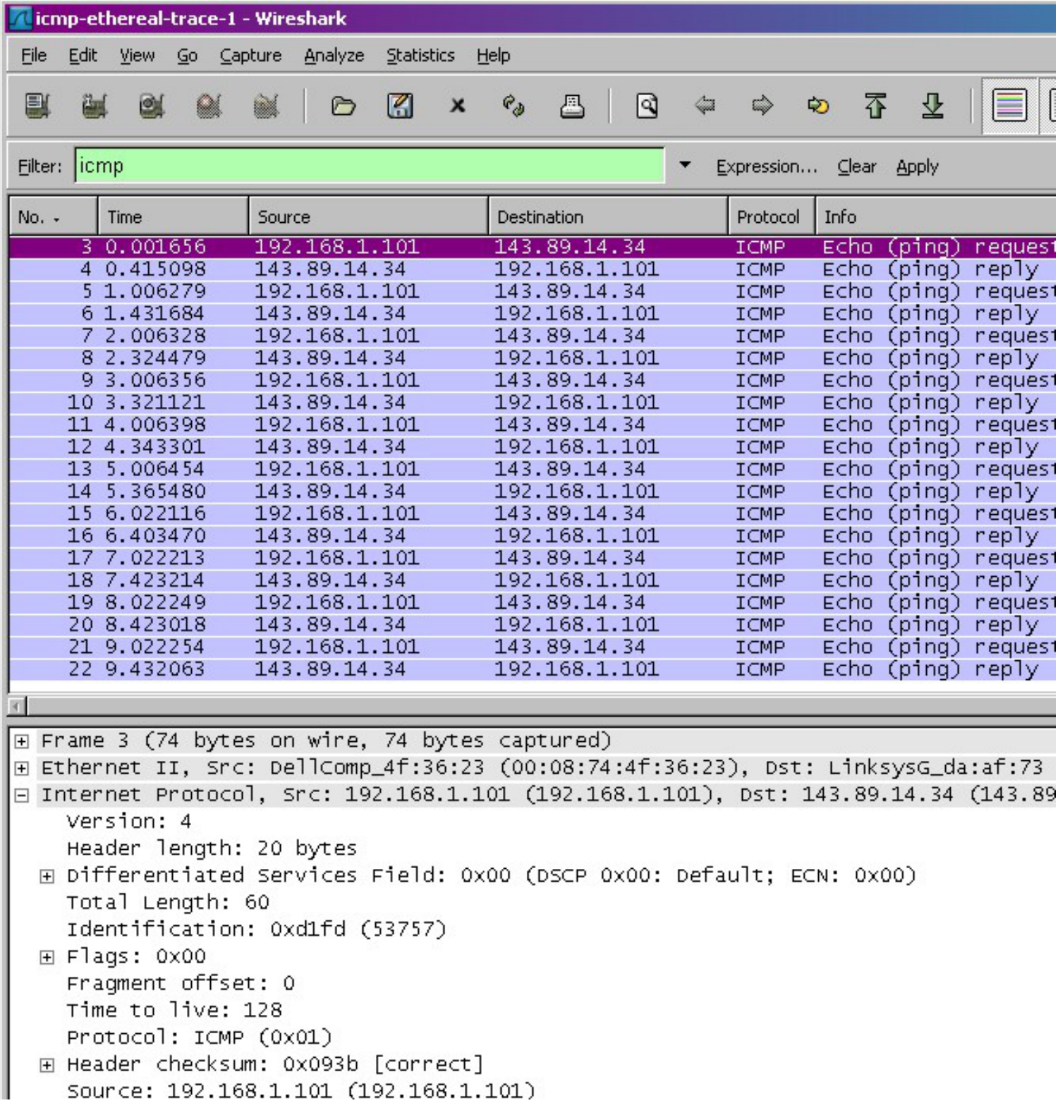Clear the display filter
Screen dimensions: 1058x1103
(857, 167)
